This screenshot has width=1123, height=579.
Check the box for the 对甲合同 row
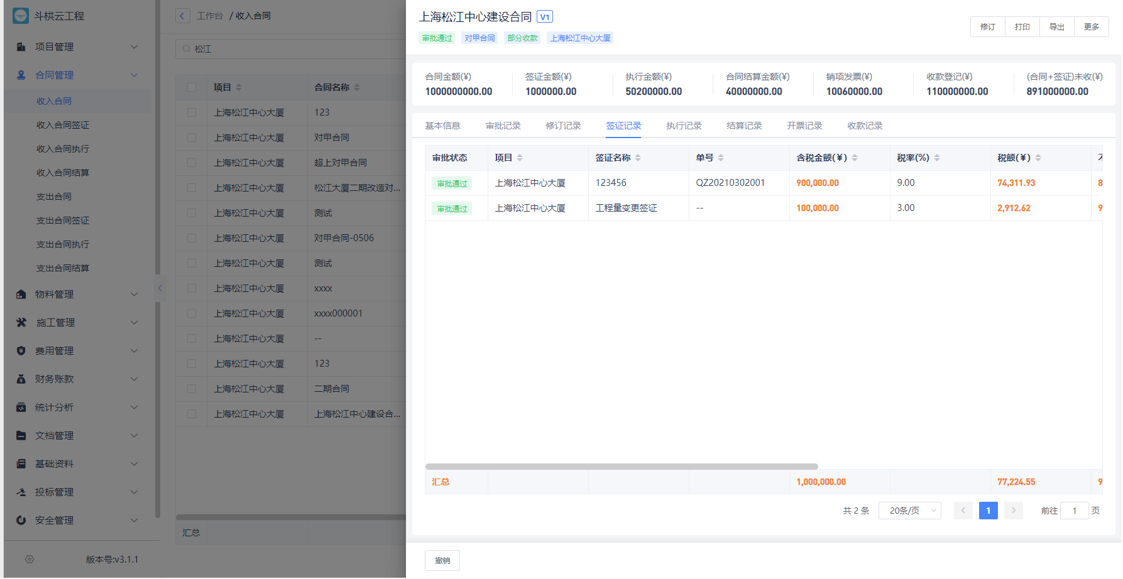pos(192,138)
